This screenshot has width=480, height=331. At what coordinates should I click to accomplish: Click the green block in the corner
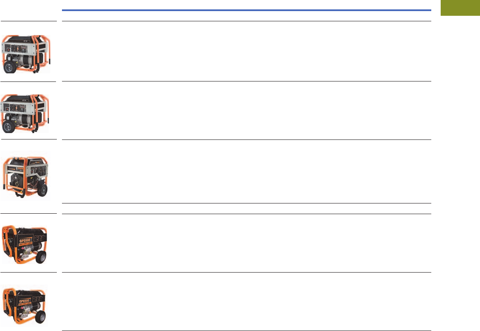coord(460,8)
